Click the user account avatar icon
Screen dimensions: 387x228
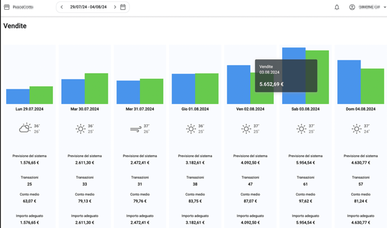(352, 7)
